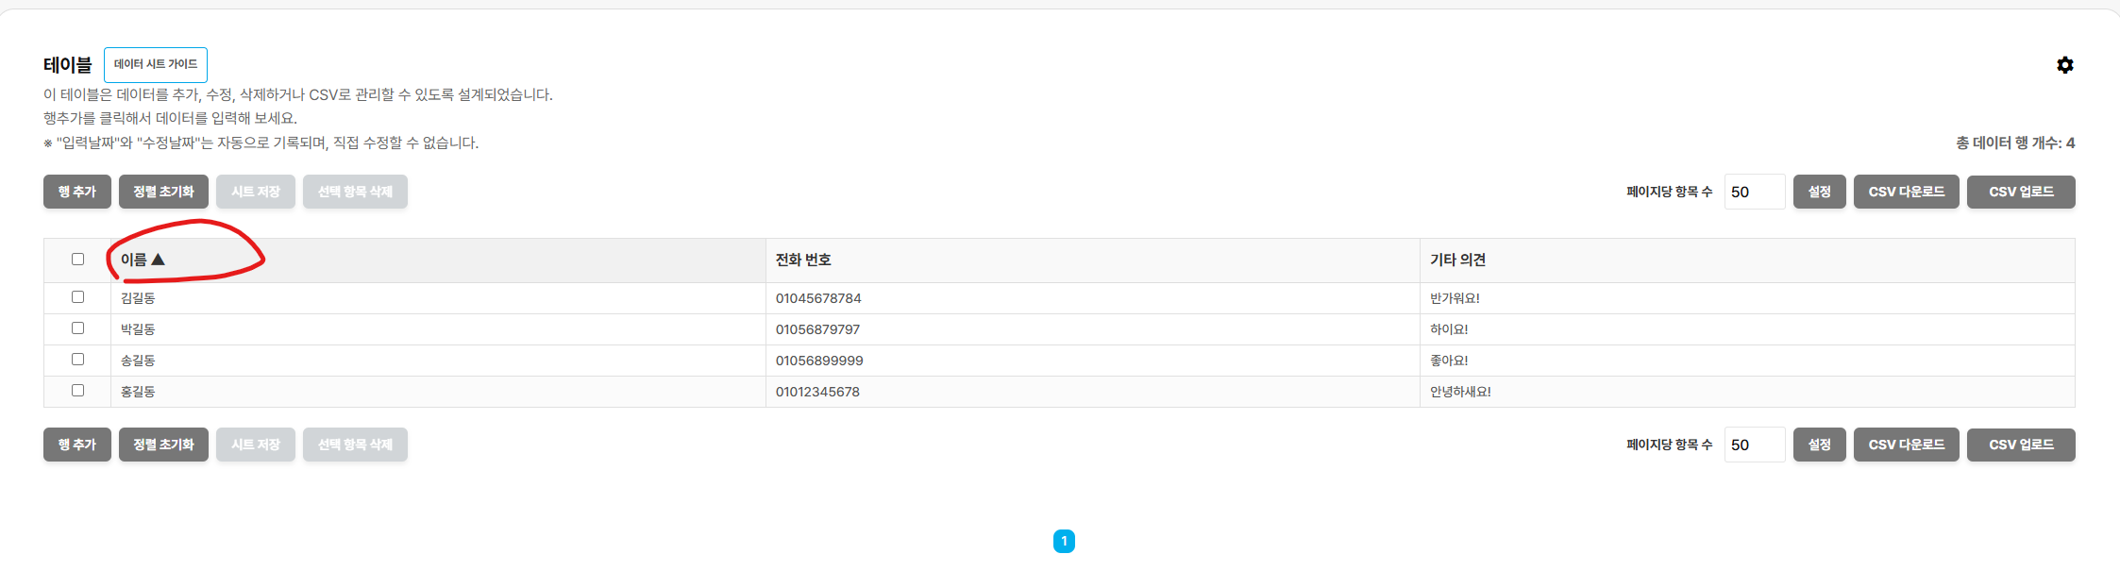Click CSV 업로드 above the table

pos(2021,192)
